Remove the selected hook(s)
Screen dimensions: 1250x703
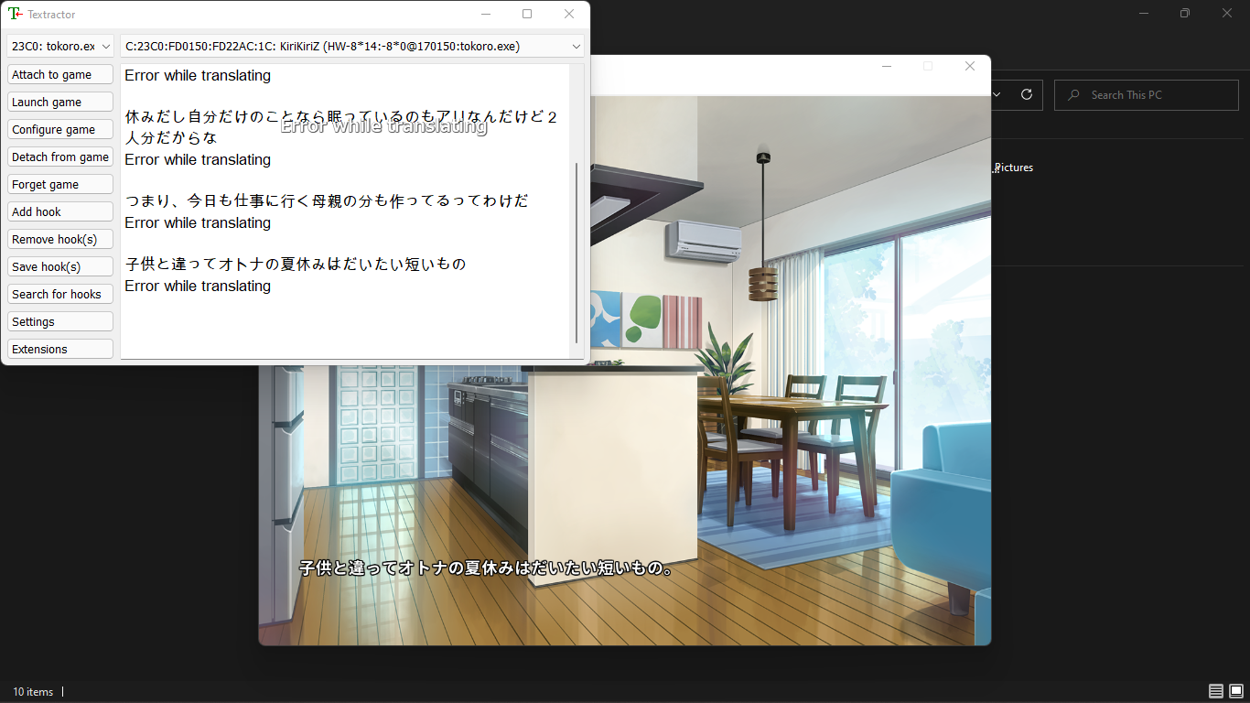click(59, 239)
